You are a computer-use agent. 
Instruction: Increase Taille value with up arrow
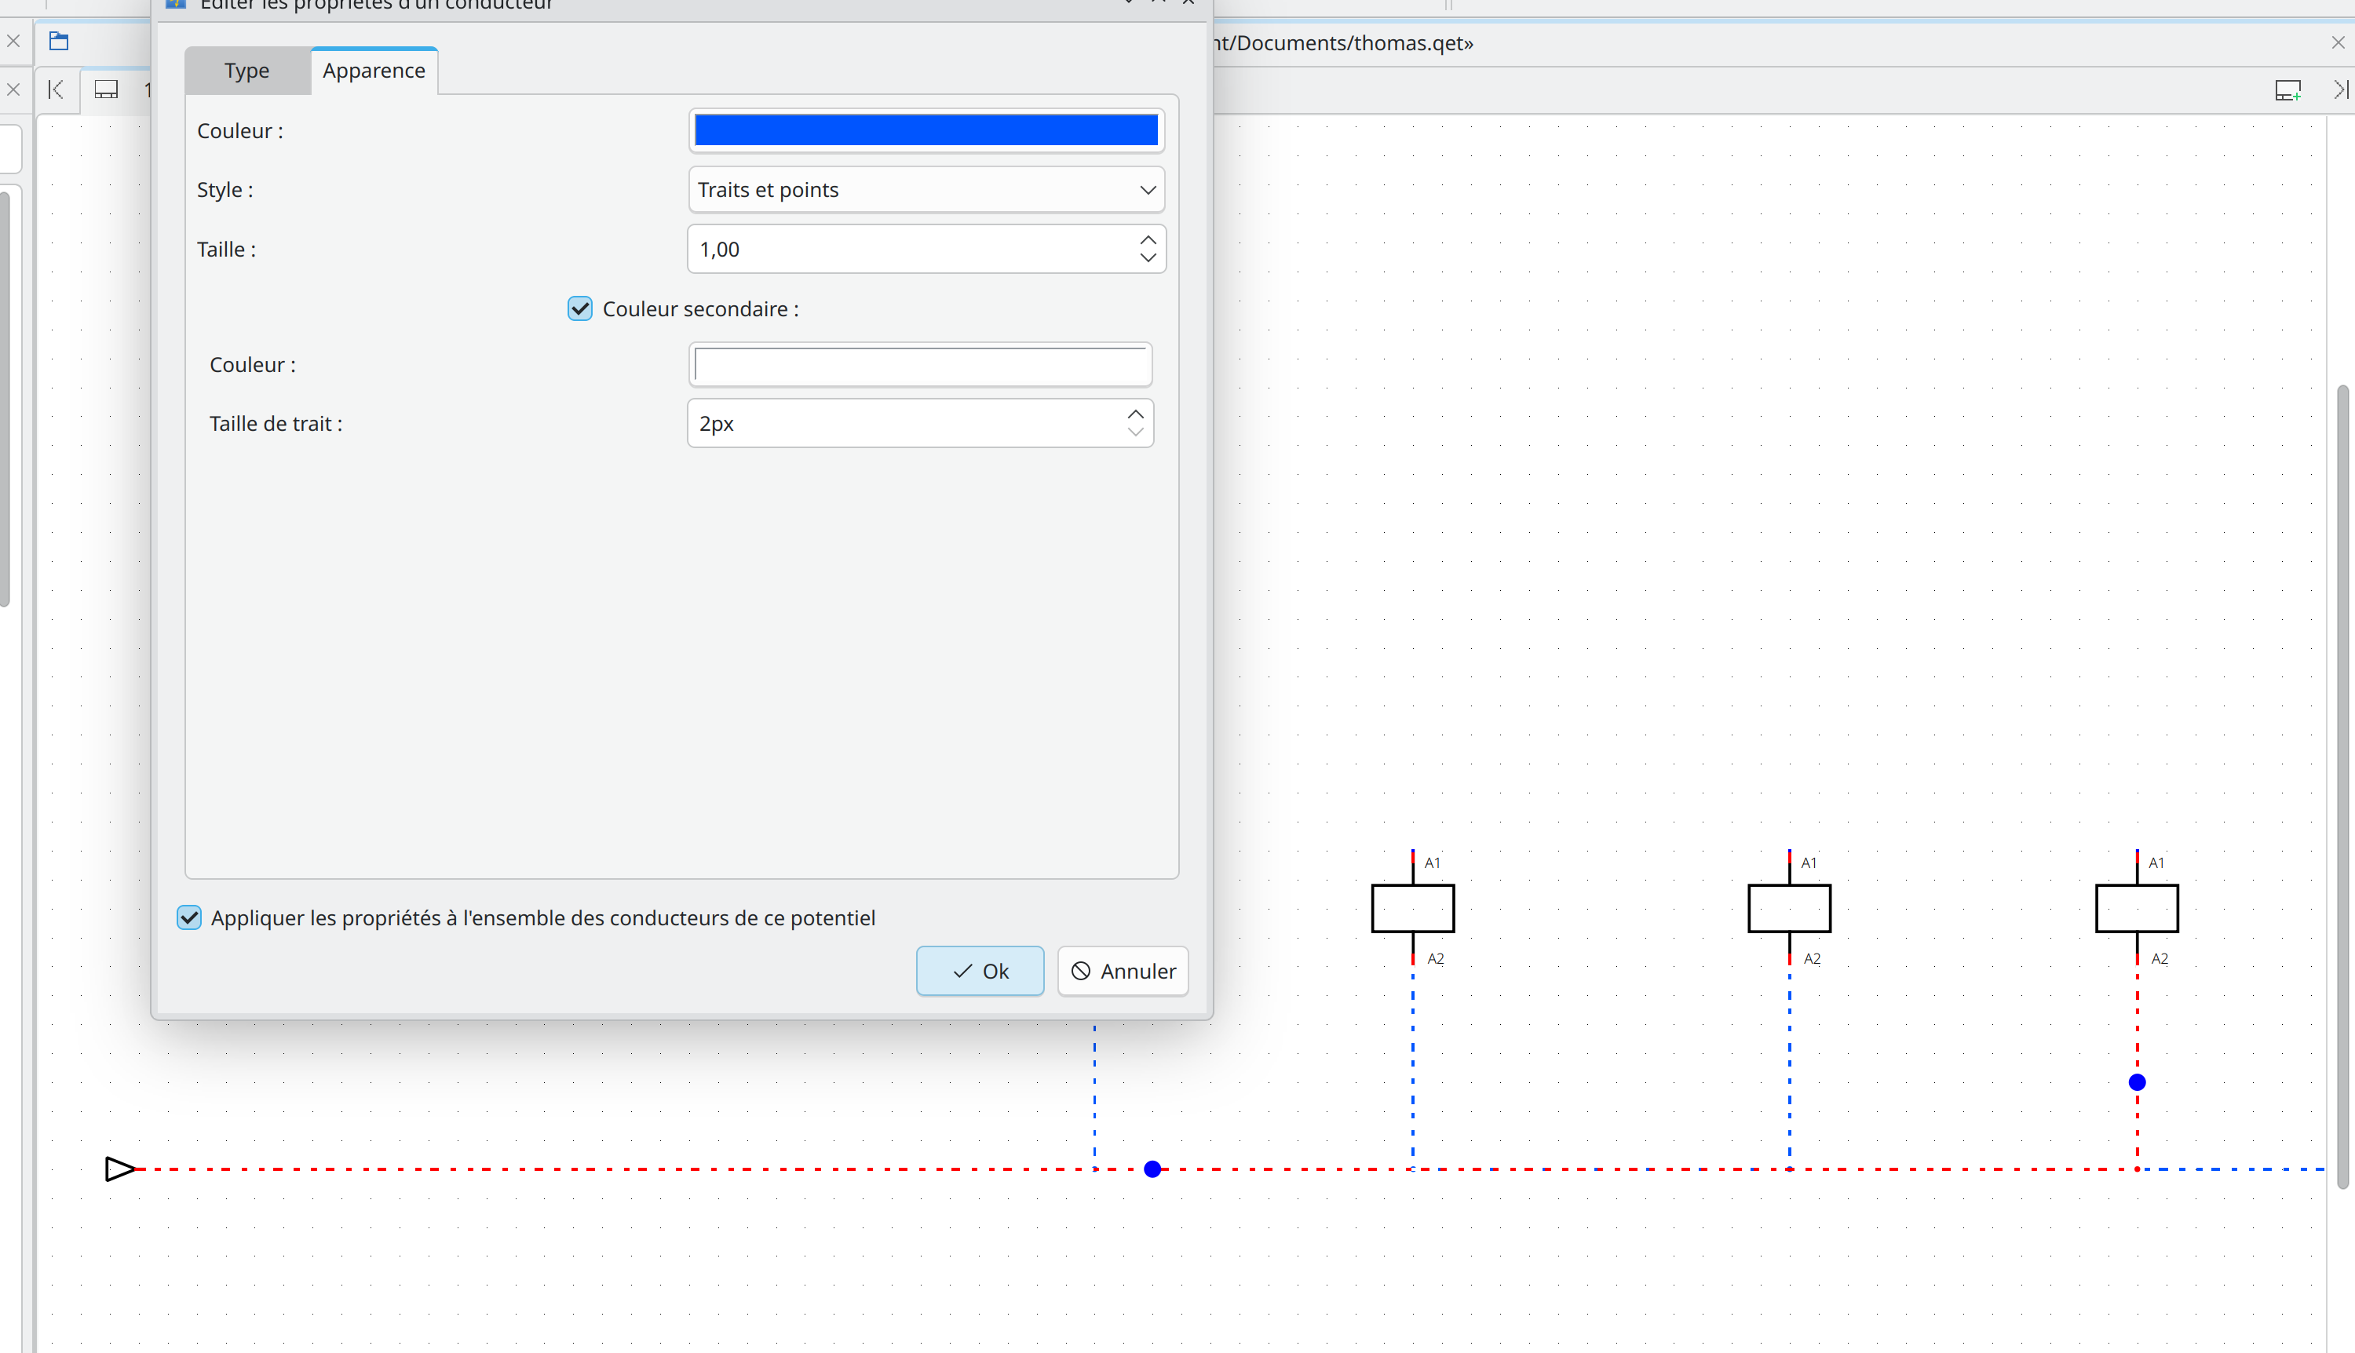[x=1148, y=239]
